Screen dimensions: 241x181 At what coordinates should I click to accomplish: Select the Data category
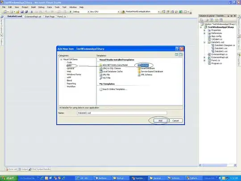(69, 65)
